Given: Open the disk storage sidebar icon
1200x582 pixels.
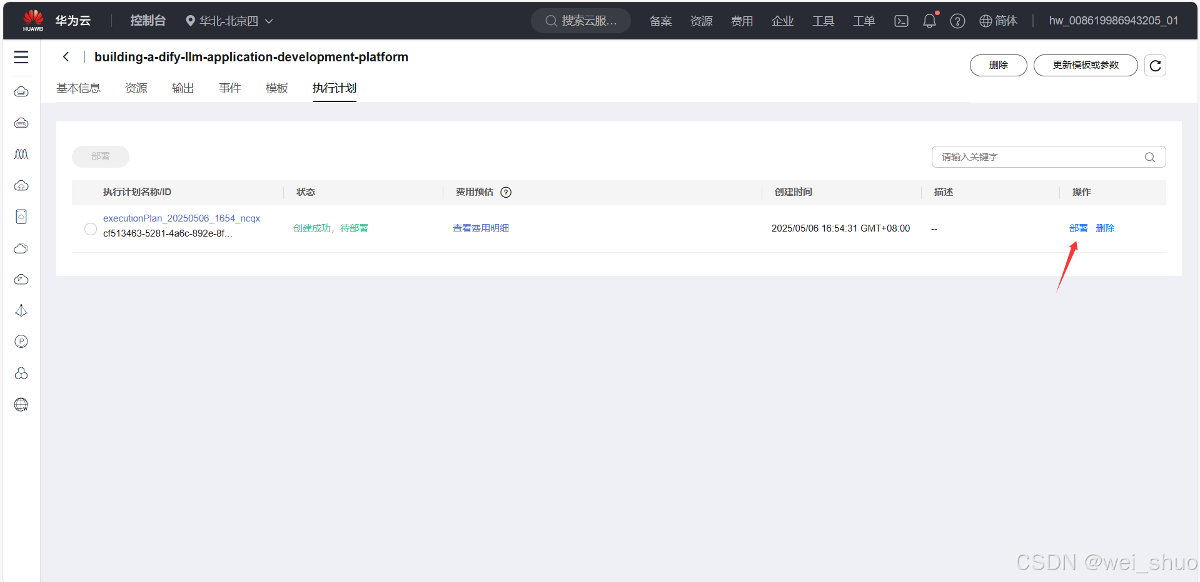Looking at the screenshot, I should pos(21,217).
